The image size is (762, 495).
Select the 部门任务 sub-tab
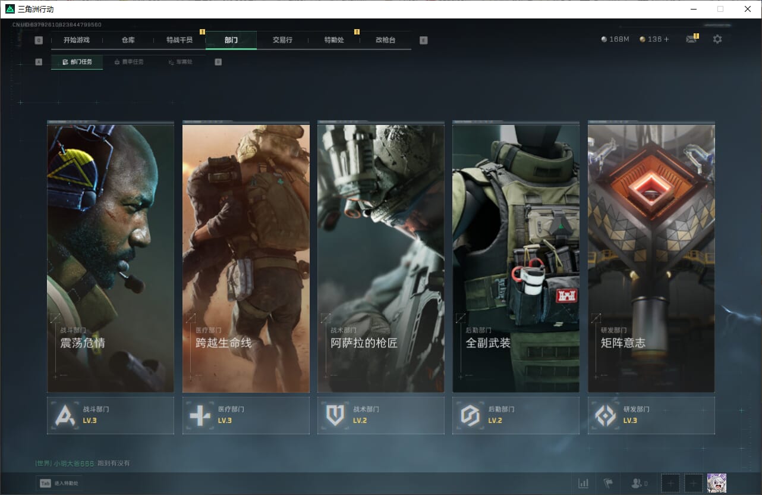(77, 62)
